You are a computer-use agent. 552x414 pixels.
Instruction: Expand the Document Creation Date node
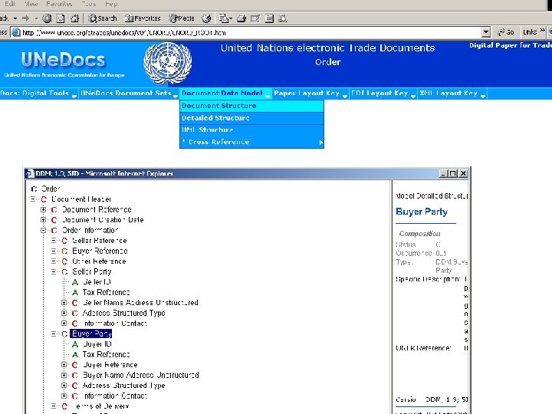(43, 220)
